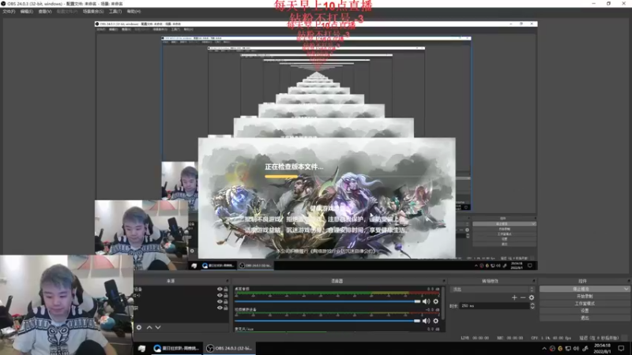Open transition properties gear icon

click(531, 297)
